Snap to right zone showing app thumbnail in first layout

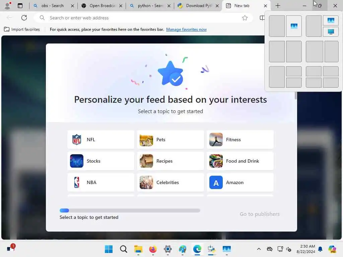[x=294, y=26]
